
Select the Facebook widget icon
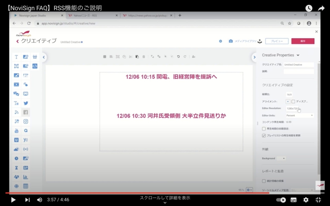(26, 112)
